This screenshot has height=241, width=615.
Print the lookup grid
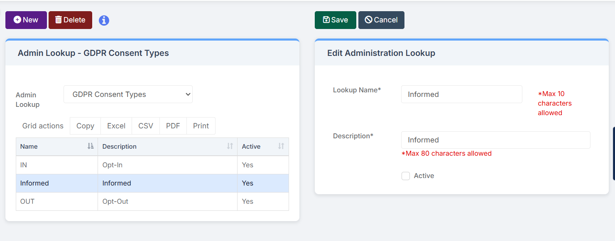pyautogui.click(x=201, y=126)
